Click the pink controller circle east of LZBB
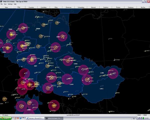 point(113,73)
